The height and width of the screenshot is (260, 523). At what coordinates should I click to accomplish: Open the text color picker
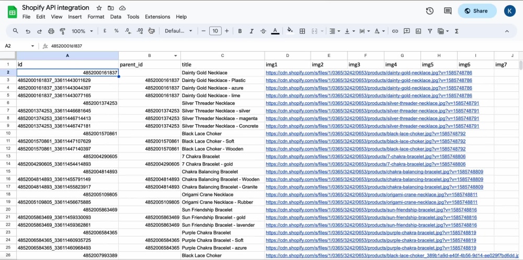[x=275, y=31]
